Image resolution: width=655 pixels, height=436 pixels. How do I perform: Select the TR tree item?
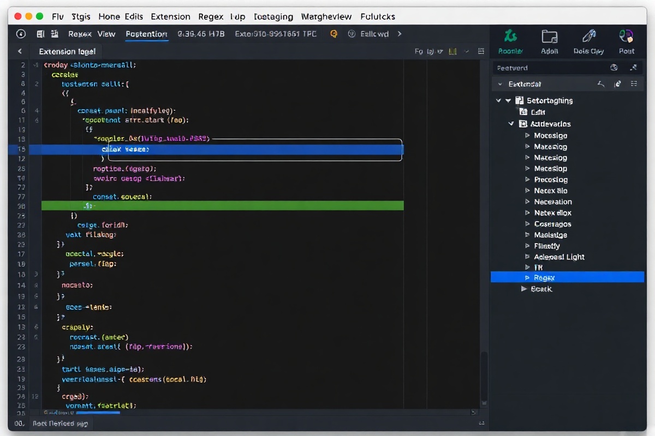click(x=538, y=268)
